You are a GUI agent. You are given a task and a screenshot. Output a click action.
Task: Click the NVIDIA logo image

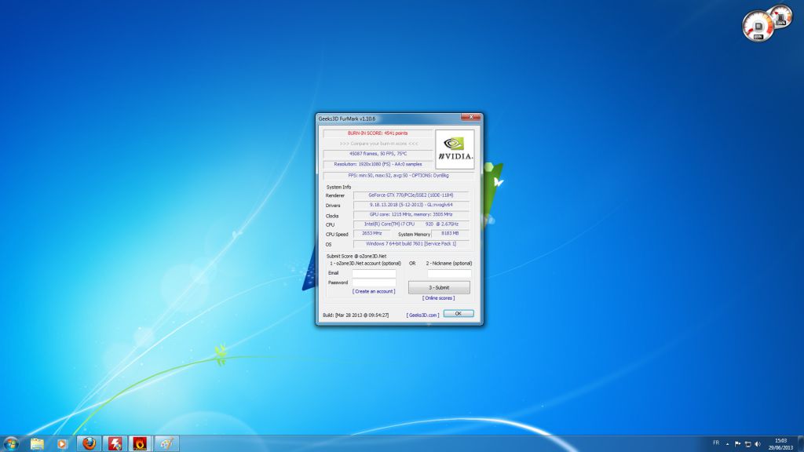tap(455, 149)
